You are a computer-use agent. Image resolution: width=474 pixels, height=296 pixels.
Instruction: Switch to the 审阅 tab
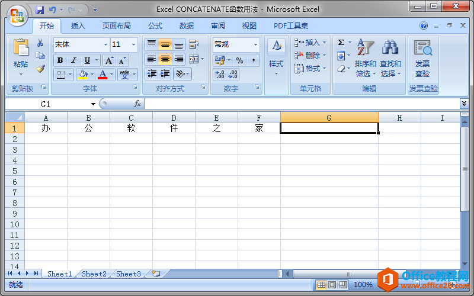tap(218, 26)
